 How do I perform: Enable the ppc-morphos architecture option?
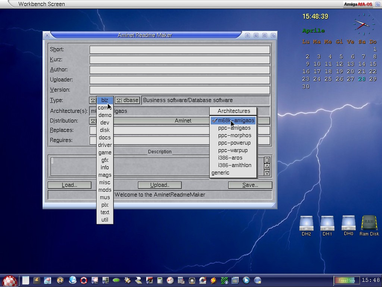pos(234,135)
